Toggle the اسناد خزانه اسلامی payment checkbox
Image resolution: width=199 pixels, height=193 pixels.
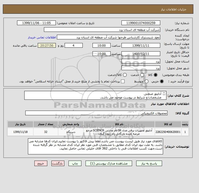123,81
